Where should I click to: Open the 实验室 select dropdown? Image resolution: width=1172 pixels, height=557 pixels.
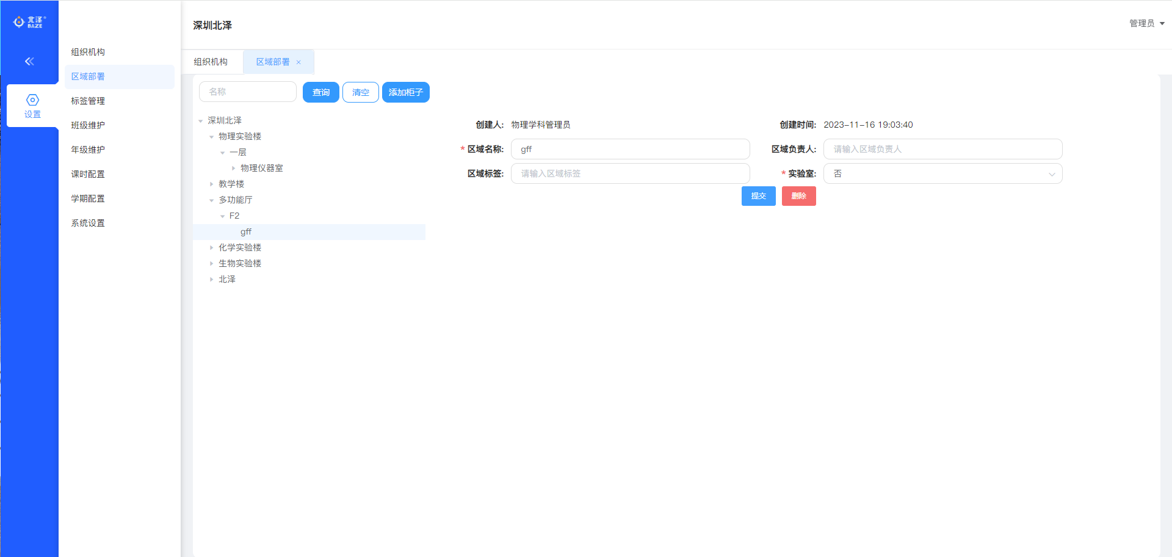point(942,173)
